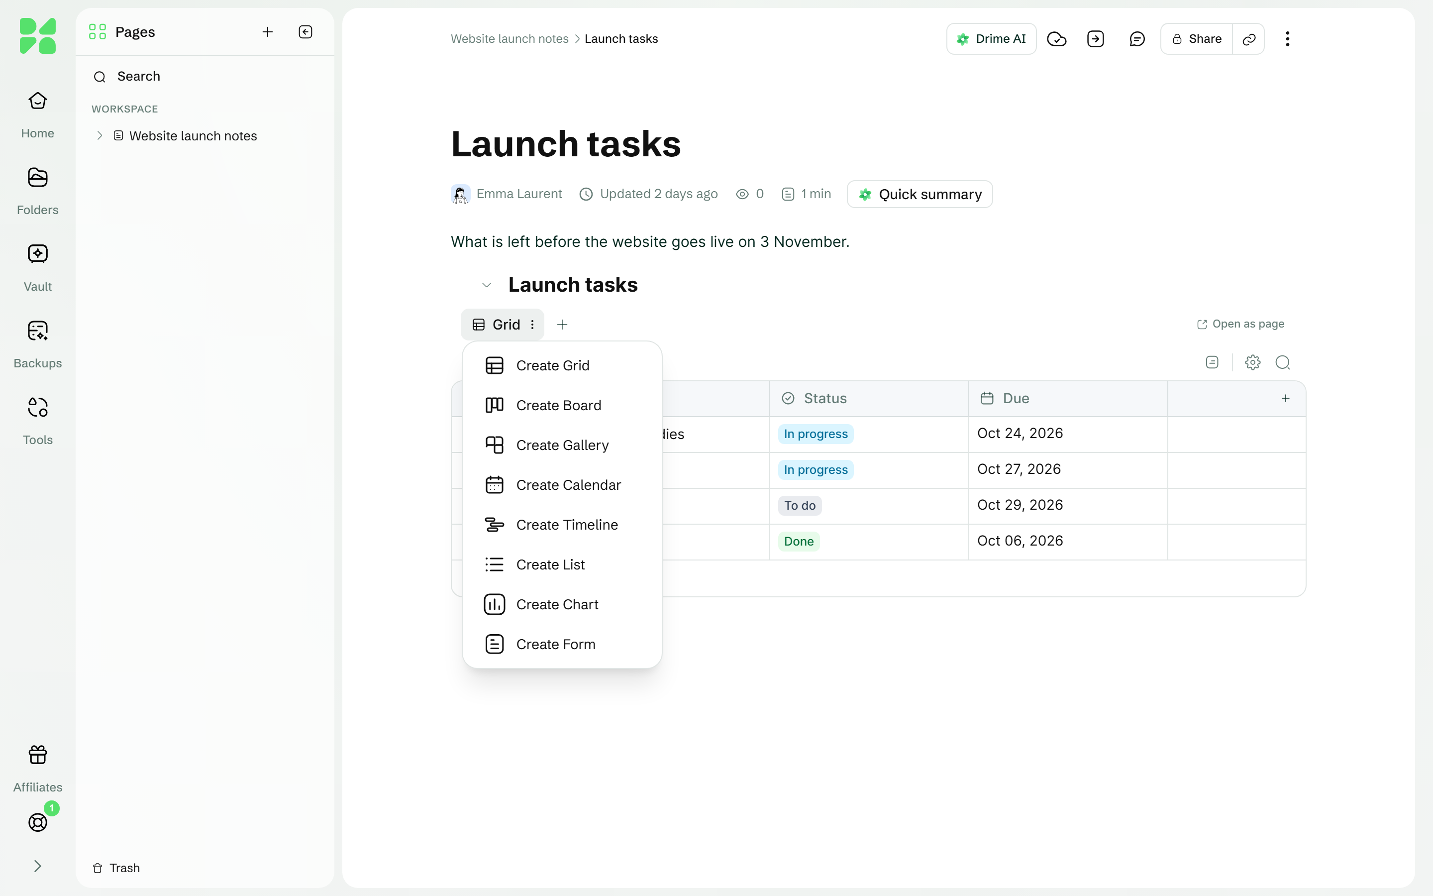
Task: Expand the Website launch notes tree item
Action: tap(100, 136)
